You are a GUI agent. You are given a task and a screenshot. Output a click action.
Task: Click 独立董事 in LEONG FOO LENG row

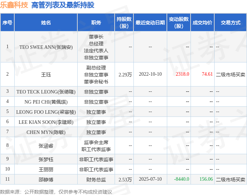tap(96, 112)
